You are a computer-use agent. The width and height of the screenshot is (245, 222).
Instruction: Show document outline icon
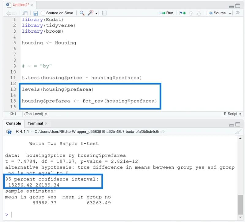238,13
